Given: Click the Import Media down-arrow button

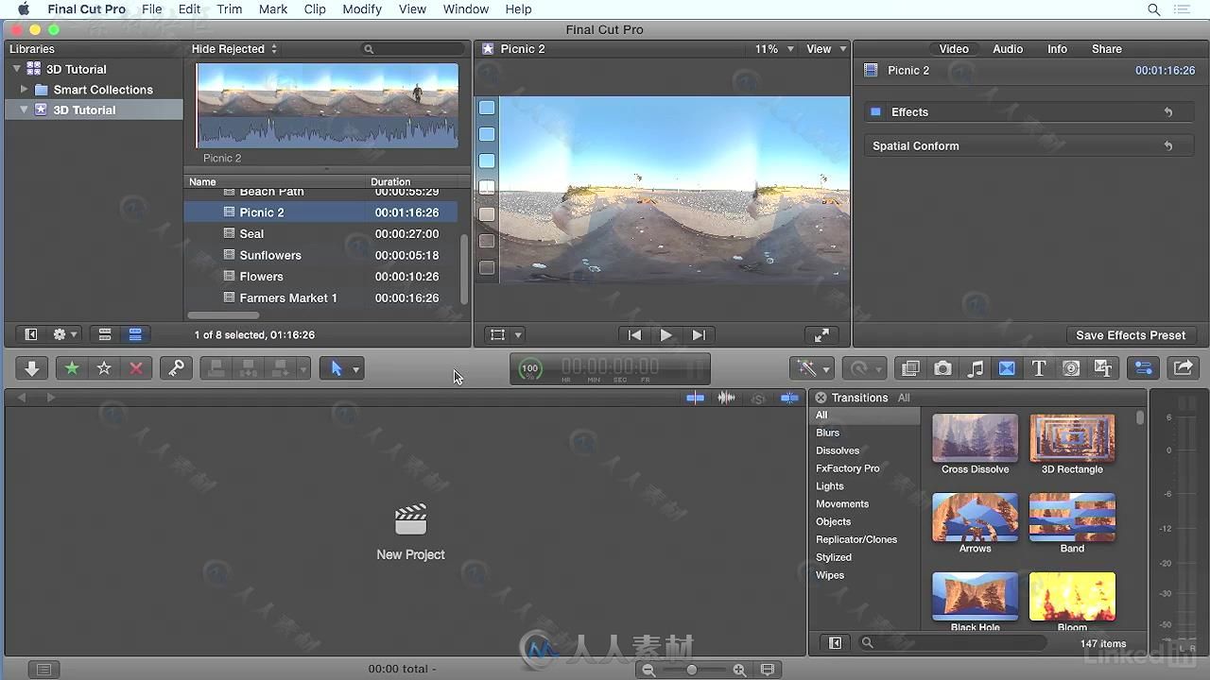Looking at the screenshot, I should (x=31, y=368).
